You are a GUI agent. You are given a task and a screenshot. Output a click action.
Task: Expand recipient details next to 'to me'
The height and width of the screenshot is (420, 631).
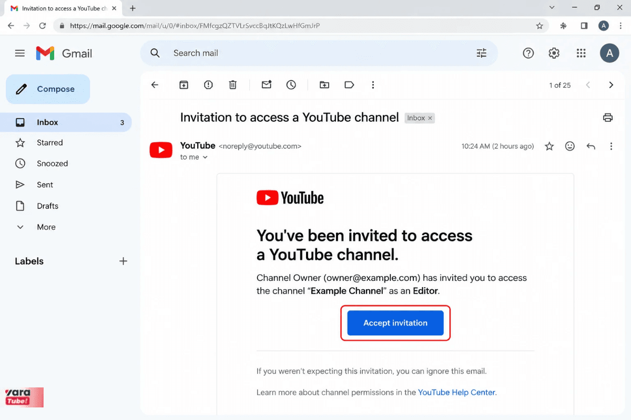205,157
